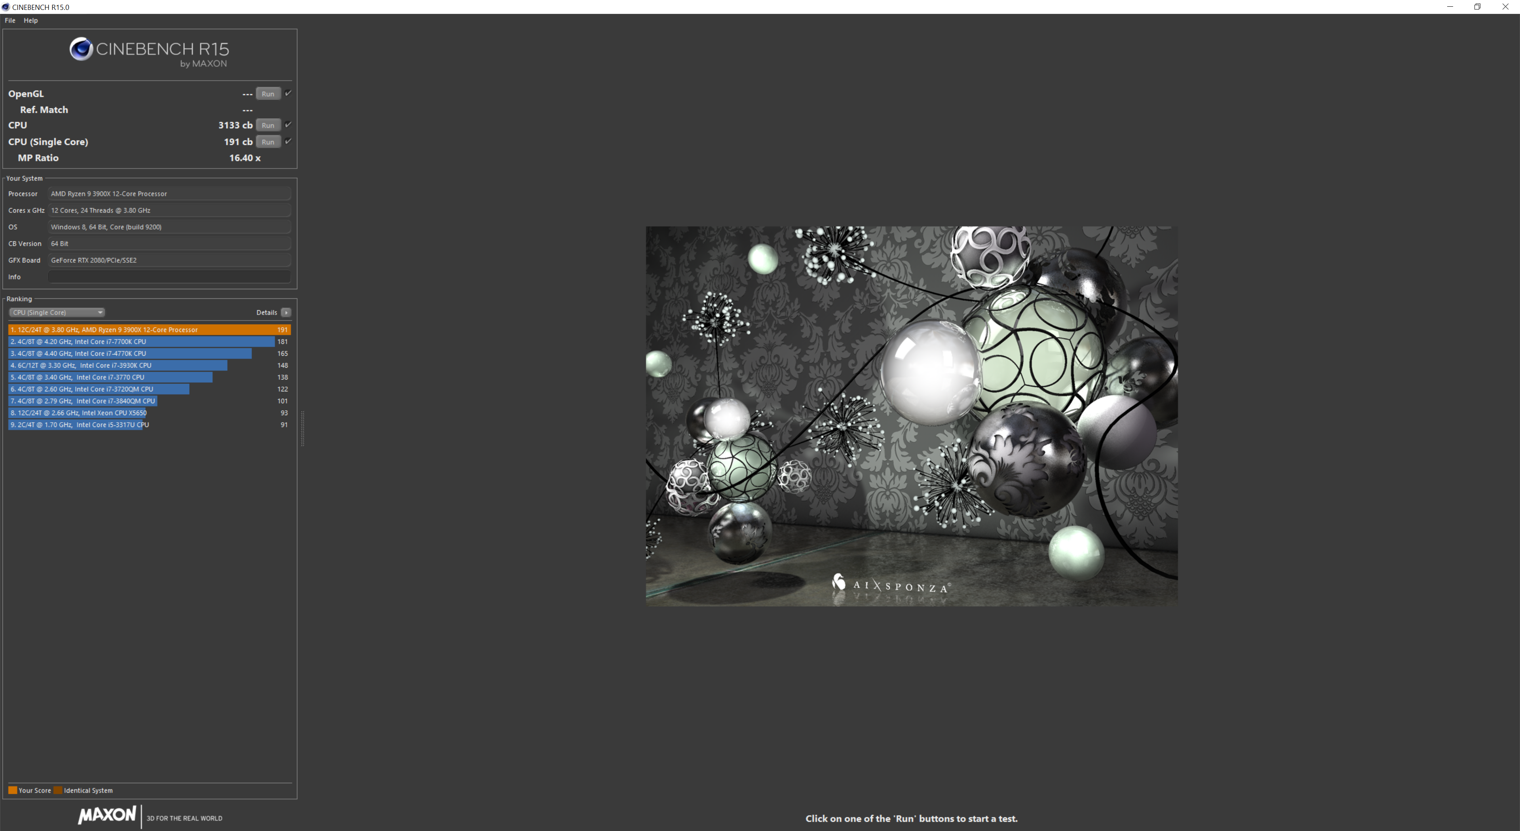Click the Details arrow icon in Ranking

286,313
